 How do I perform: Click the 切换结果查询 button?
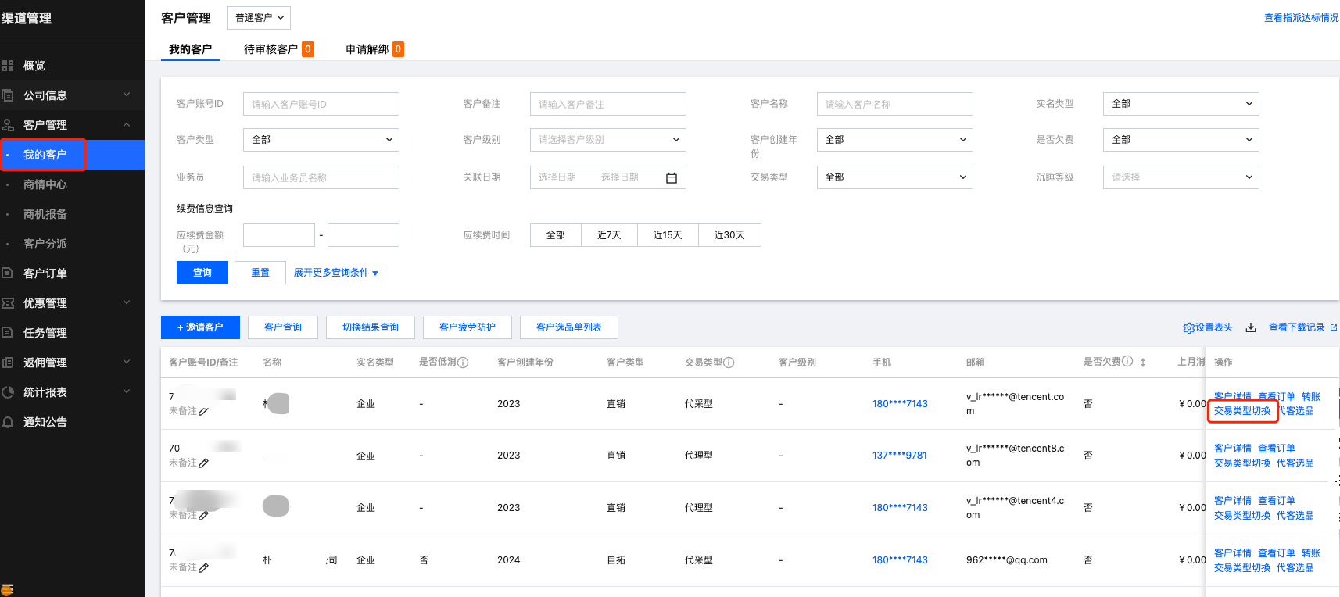(371, 327)
